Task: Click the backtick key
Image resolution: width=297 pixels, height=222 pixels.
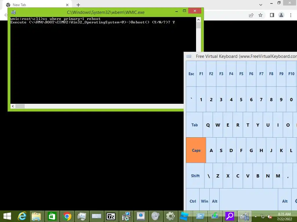Action: (191, 99)
